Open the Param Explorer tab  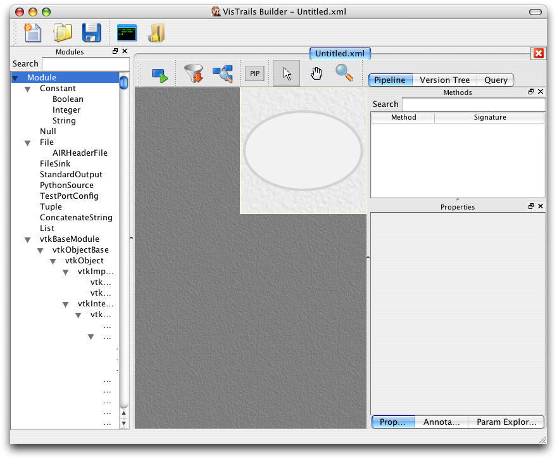[506, 422]
